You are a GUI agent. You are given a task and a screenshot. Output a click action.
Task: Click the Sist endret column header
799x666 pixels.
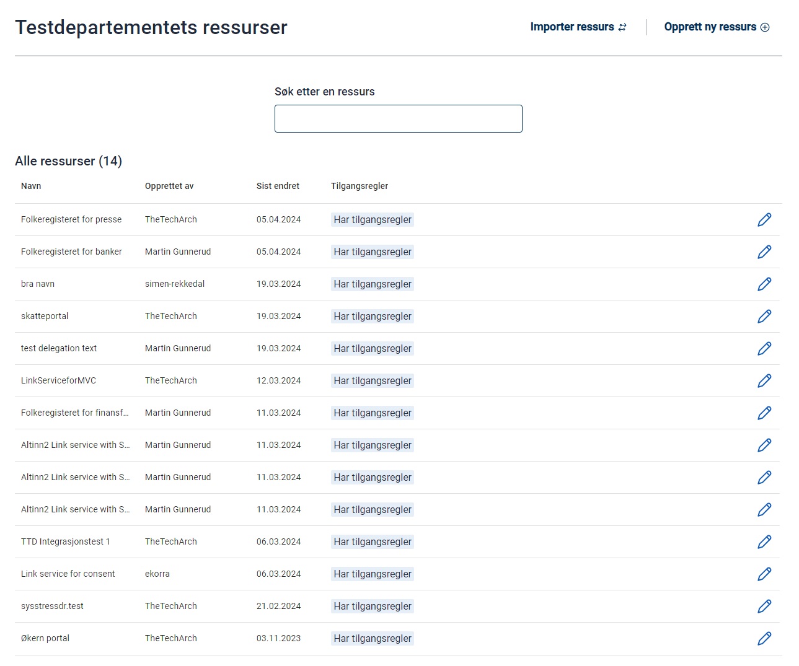click(278, 186)
